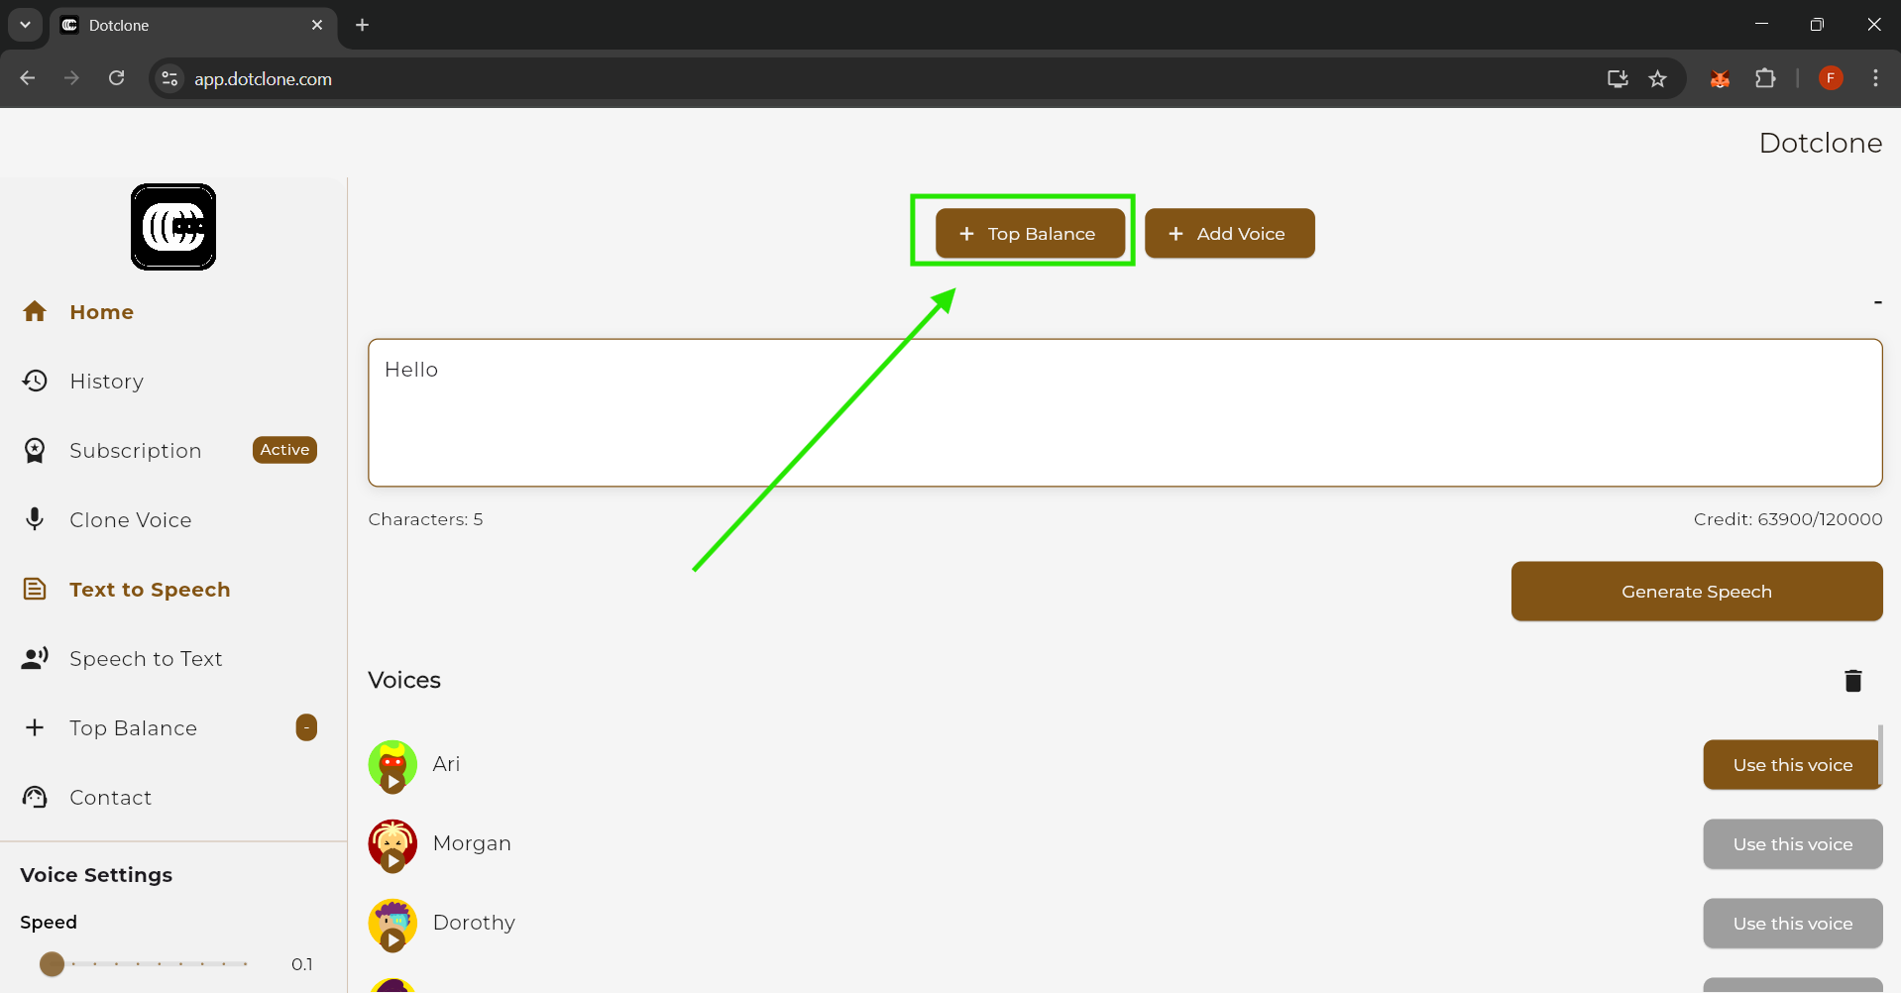Screen dimensions: 1901x993
Task: Open the Chrome profile avatar F
Action: tap(1831, 78)
